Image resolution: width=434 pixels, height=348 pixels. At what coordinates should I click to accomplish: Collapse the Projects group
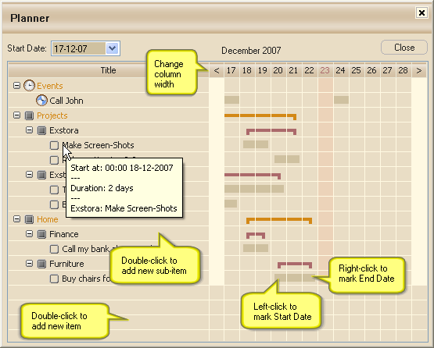pyautogui.click(x=16, y=115)
